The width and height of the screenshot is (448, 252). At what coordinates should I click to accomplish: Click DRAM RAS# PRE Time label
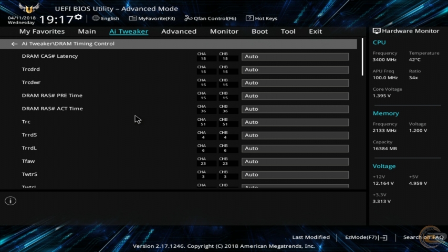pos(52,96)
